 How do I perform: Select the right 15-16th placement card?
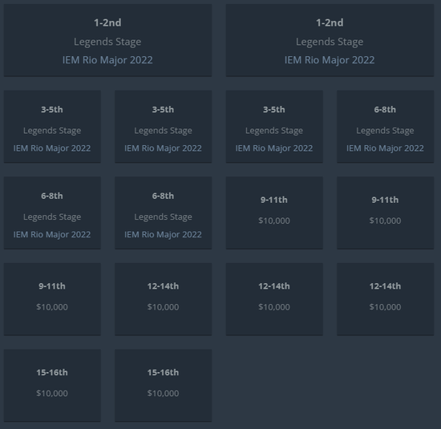[163, 386]
